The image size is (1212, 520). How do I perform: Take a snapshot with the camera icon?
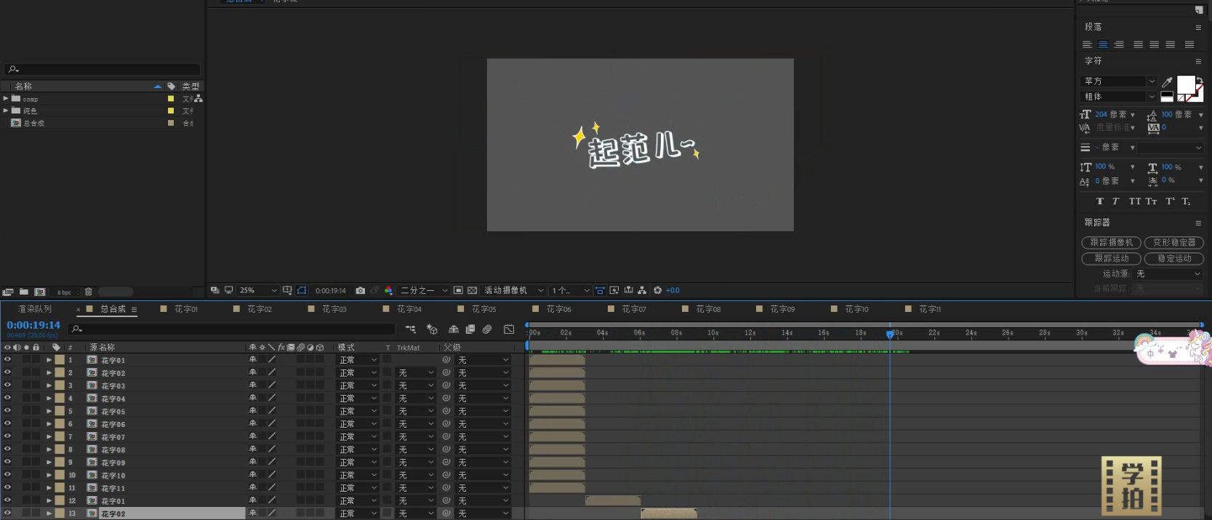(360, 290)
